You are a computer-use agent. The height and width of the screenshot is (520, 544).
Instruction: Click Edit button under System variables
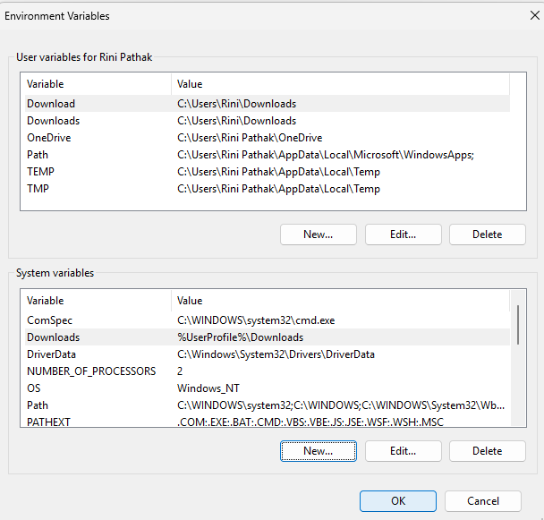[403, 451]
